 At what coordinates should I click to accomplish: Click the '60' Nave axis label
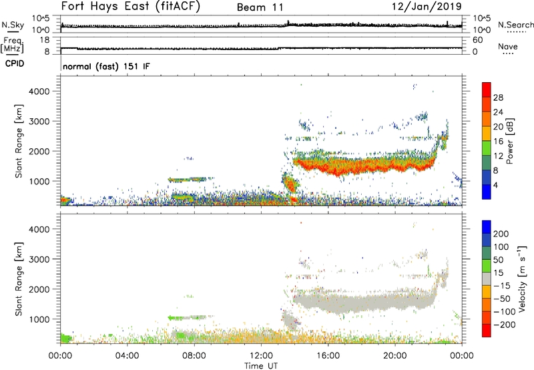tap(477, 40)
